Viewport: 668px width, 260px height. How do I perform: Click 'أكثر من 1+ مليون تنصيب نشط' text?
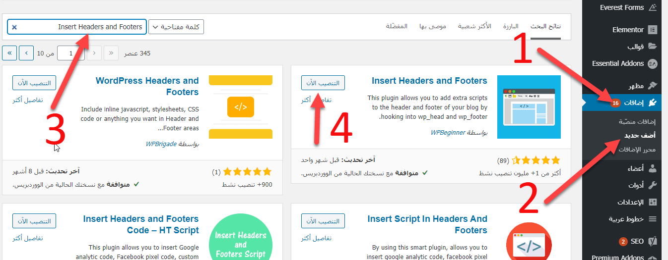tap(520, 173)
